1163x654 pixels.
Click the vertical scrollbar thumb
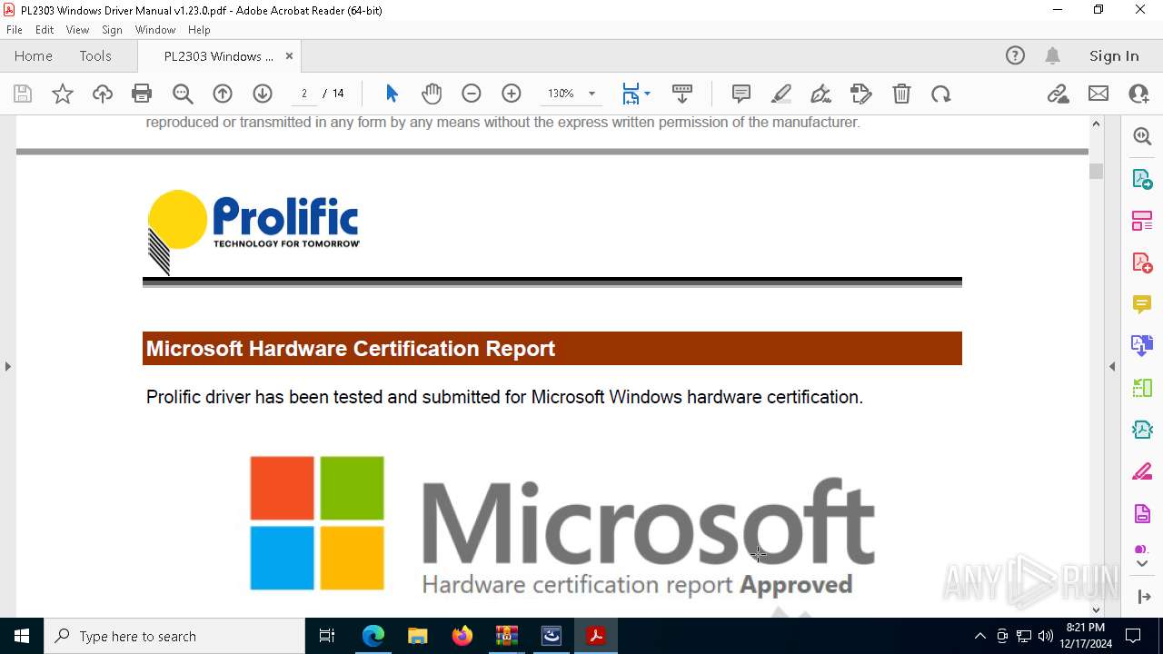click(1096, 171)
